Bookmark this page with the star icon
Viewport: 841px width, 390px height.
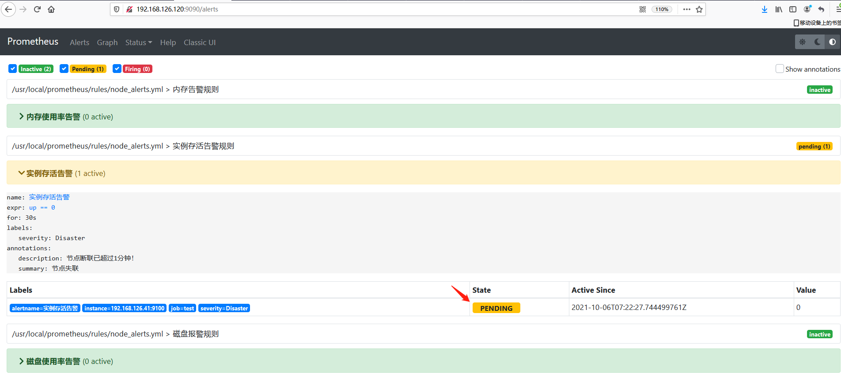tap(699, 9)
